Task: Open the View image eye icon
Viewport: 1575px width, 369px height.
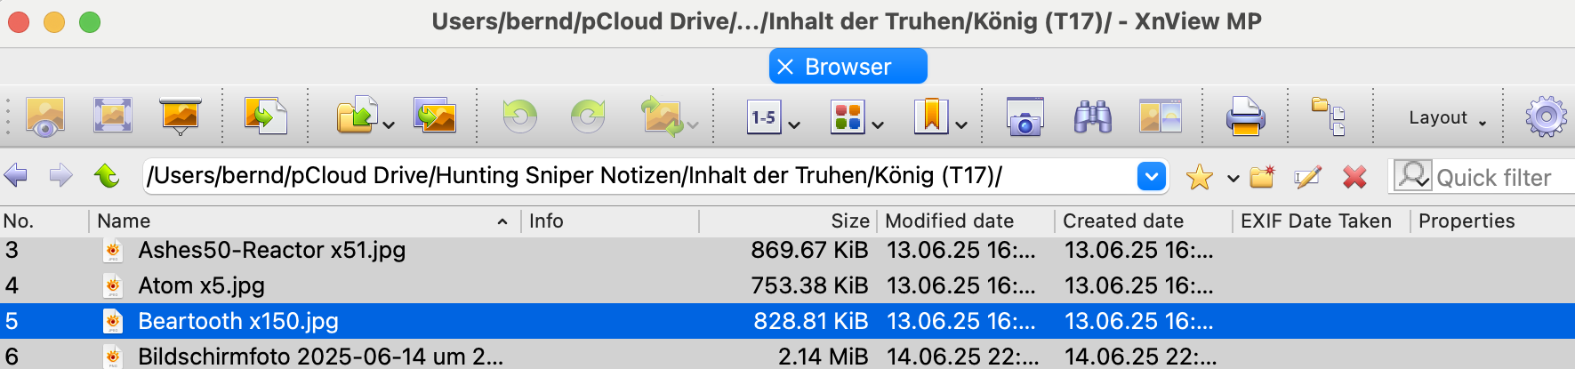Action: pos(44,116)
